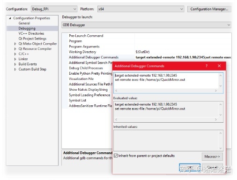Select Debugging in the properties tree
The image size is (237, 180).
click(27, 28)
